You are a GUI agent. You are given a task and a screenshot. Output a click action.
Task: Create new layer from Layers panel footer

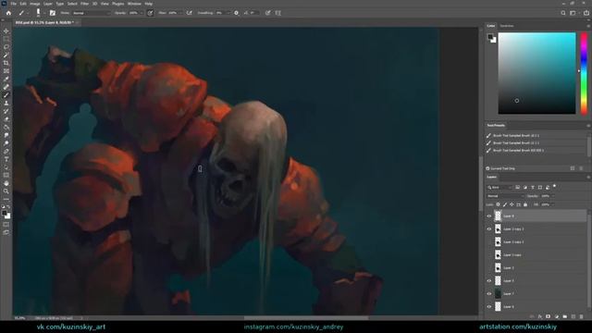[573, 316]
